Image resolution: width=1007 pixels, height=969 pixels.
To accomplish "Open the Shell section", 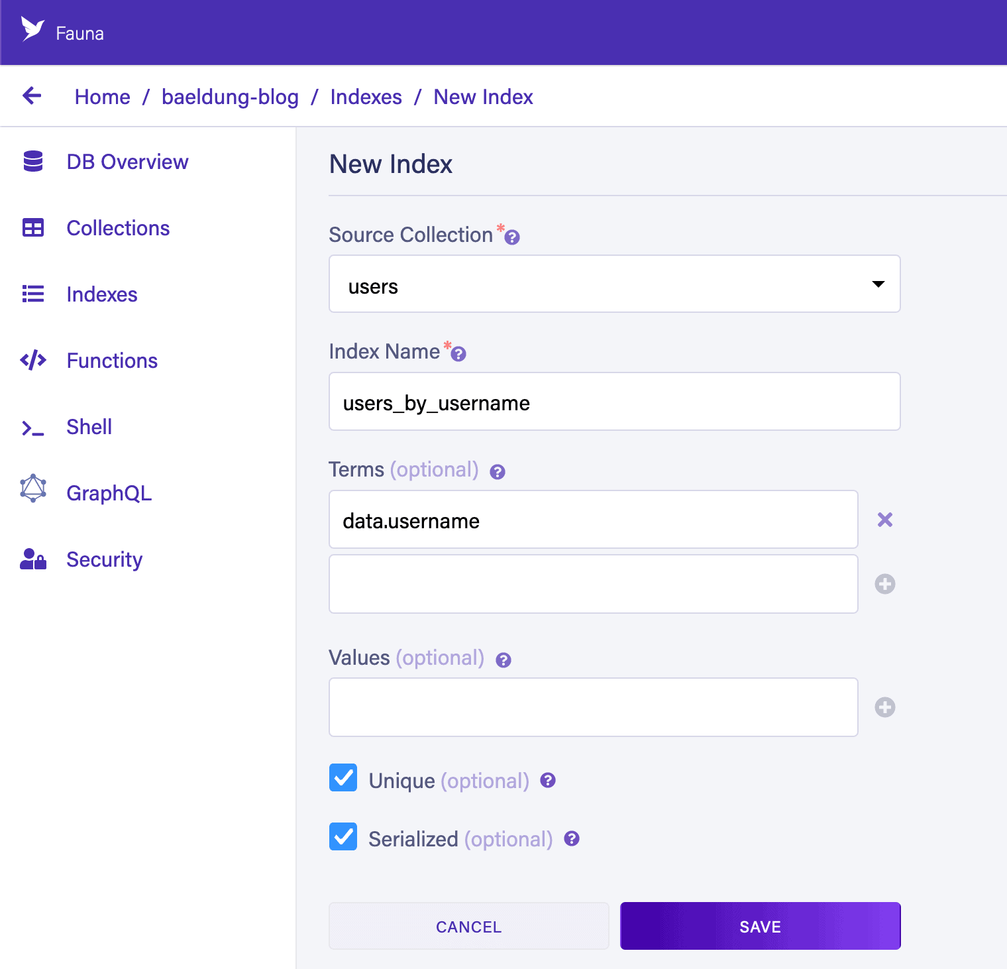I will tap(89, 427).
